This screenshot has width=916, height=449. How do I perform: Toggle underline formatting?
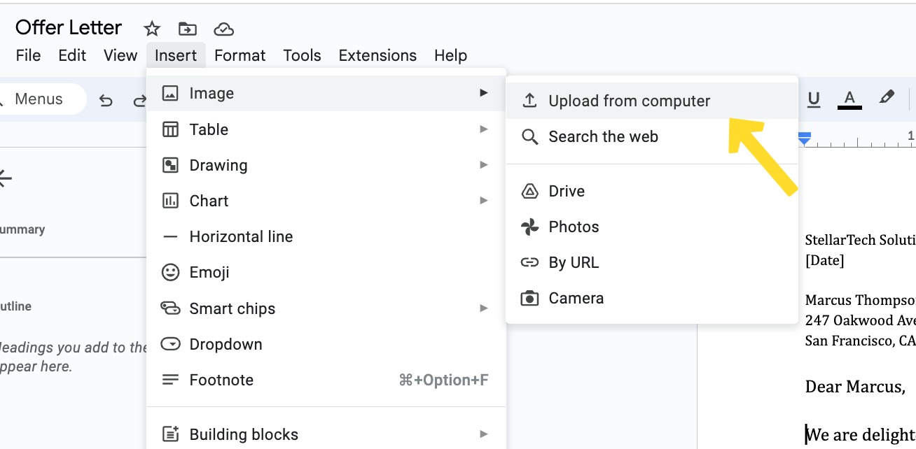814,100
